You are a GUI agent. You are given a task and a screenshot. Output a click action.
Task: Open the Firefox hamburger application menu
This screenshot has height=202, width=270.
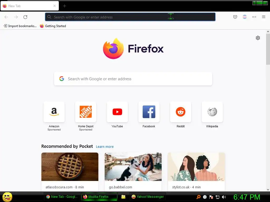(263, 17)
